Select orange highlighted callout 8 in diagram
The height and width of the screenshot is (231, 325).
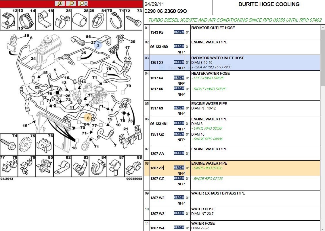coord(88,118)
